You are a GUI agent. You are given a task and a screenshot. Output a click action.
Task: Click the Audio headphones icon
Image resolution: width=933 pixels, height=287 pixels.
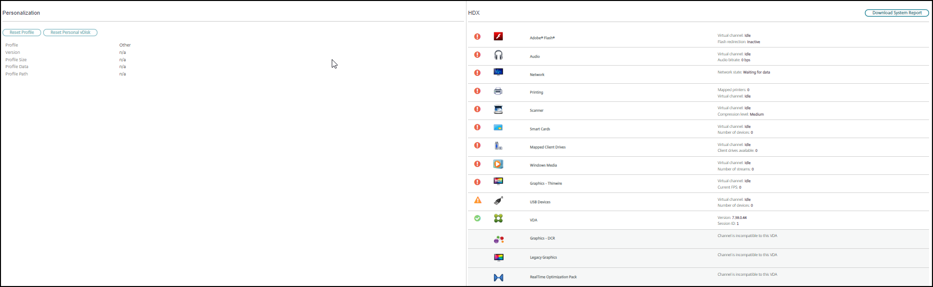(x=498, y=55)
